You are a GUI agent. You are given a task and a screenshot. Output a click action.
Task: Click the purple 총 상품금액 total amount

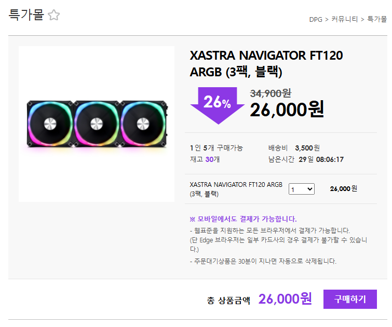click(285, 299)
